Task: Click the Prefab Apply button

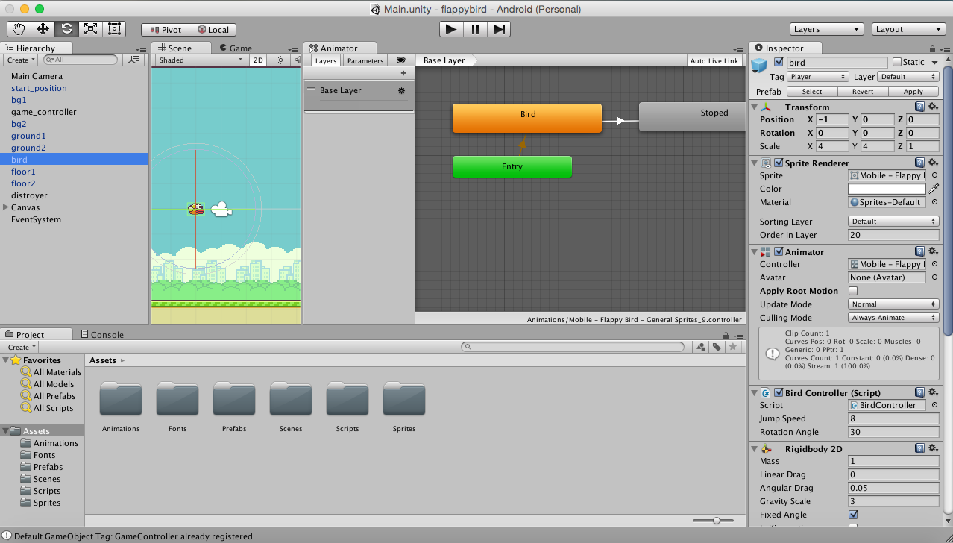Action: pyautogui.click(x=913, y=92)
